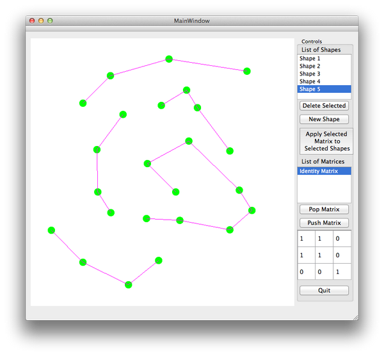Quit the application with the Quit button
The image size is (384, 356).
click(324, 291)
